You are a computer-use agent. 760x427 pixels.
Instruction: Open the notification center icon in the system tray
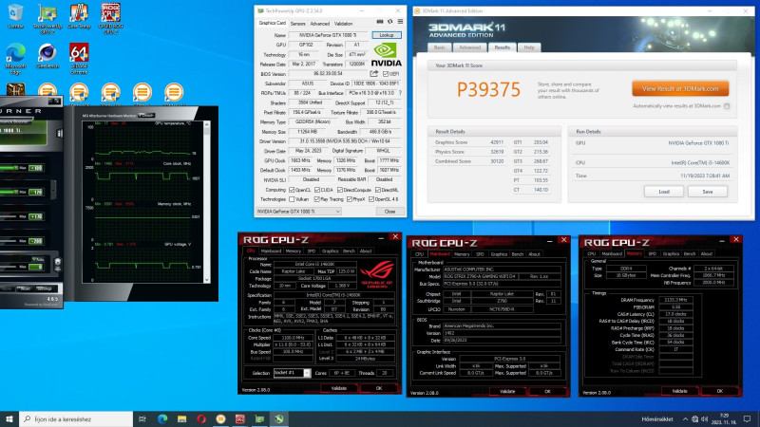coord(747,418)
